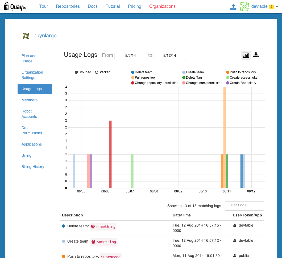The height and width of the screenshot is (258, 282).
Task: Click the User/Token/App column header
Action: [x=247, y=215]
